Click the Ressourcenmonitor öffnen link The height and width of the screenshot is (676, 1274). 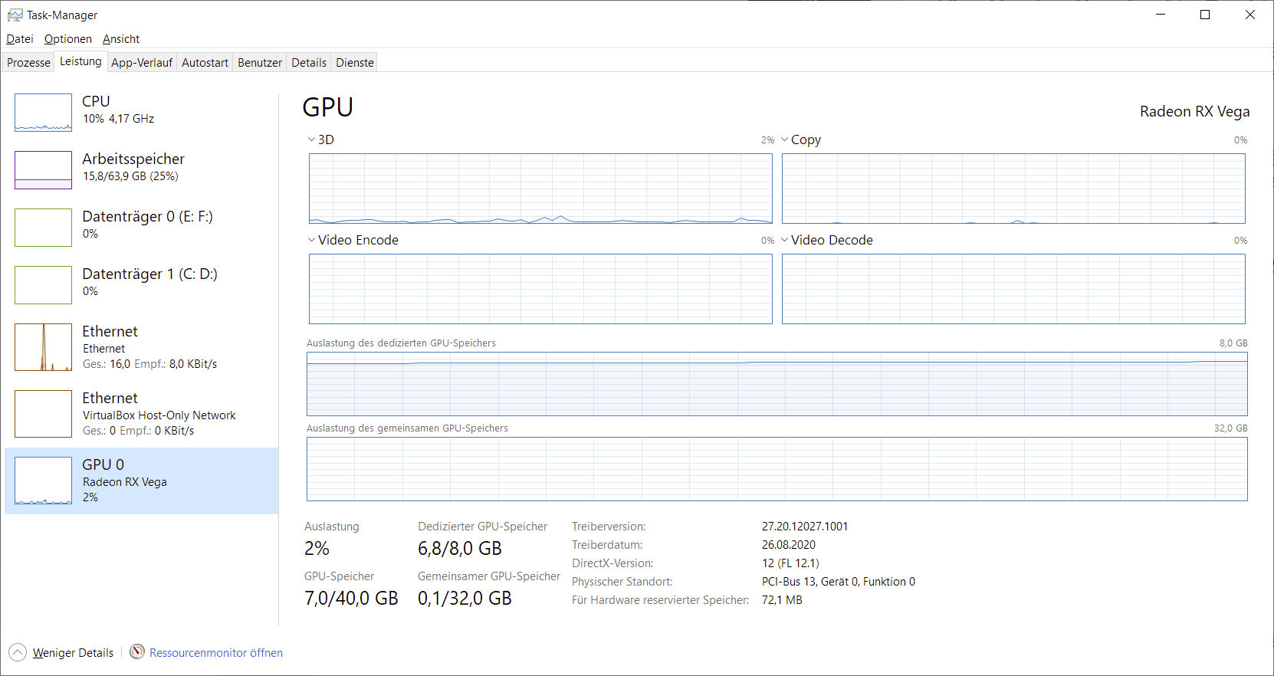[x=216, y=653]
